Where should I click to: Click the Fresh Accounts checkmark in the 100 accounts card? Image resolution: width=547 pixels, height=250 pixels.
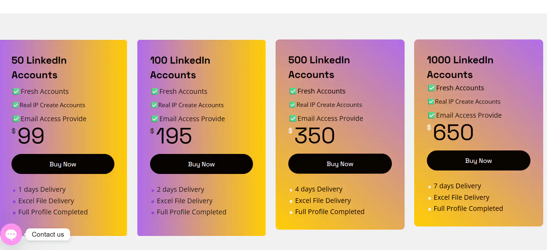coord(155,92)
